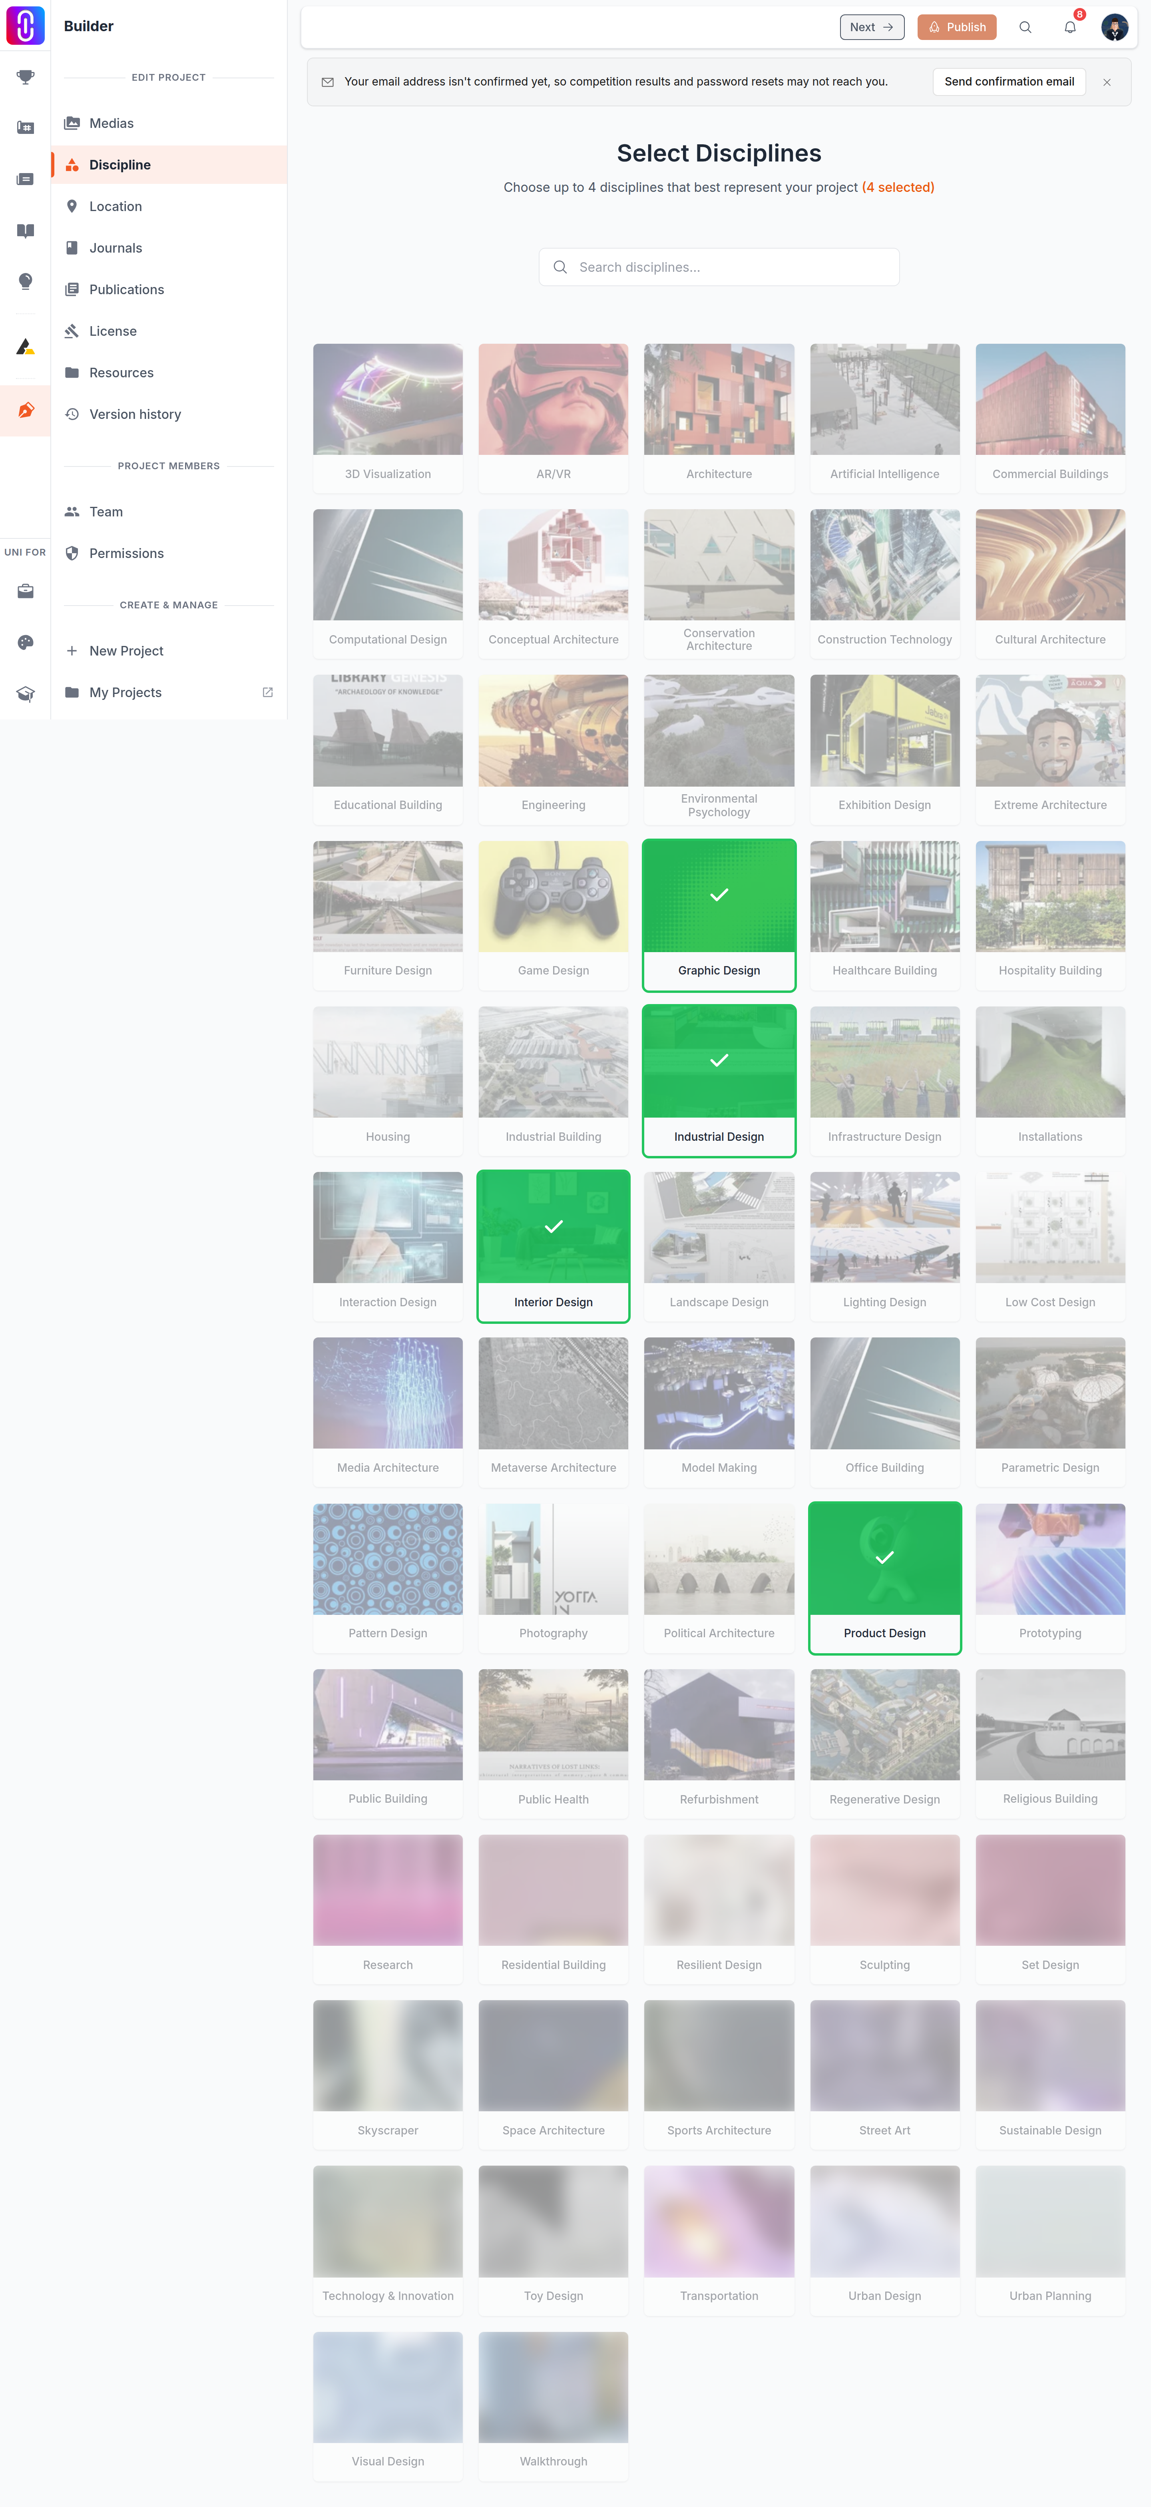This screenshot has height=2507, width=1151.
Task: Select the Healthcare Building card
Action: pyautogui.click(x=884, y=915)
